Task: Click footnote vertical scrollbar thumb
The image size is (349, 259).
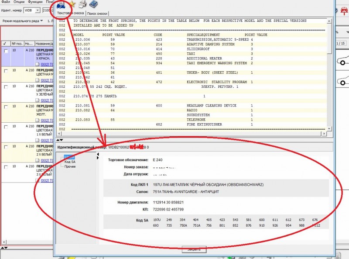Action: pyautogui.click(x=329, y=38)
